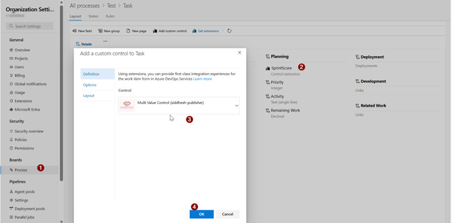452x223 pixels.
Task: Click Add custom control in toolbar
Action: point(170,31)
